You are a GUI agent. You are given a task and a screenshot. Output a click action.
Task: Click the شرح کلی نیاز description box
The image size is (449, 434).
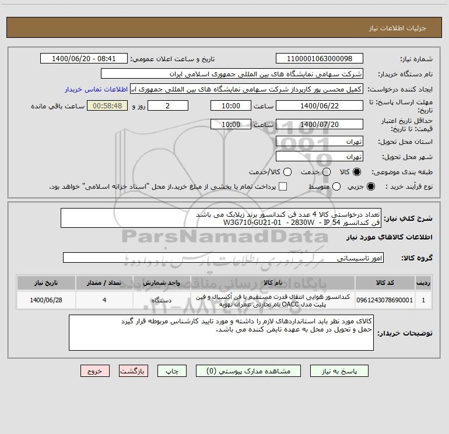[x=221, y=218]
